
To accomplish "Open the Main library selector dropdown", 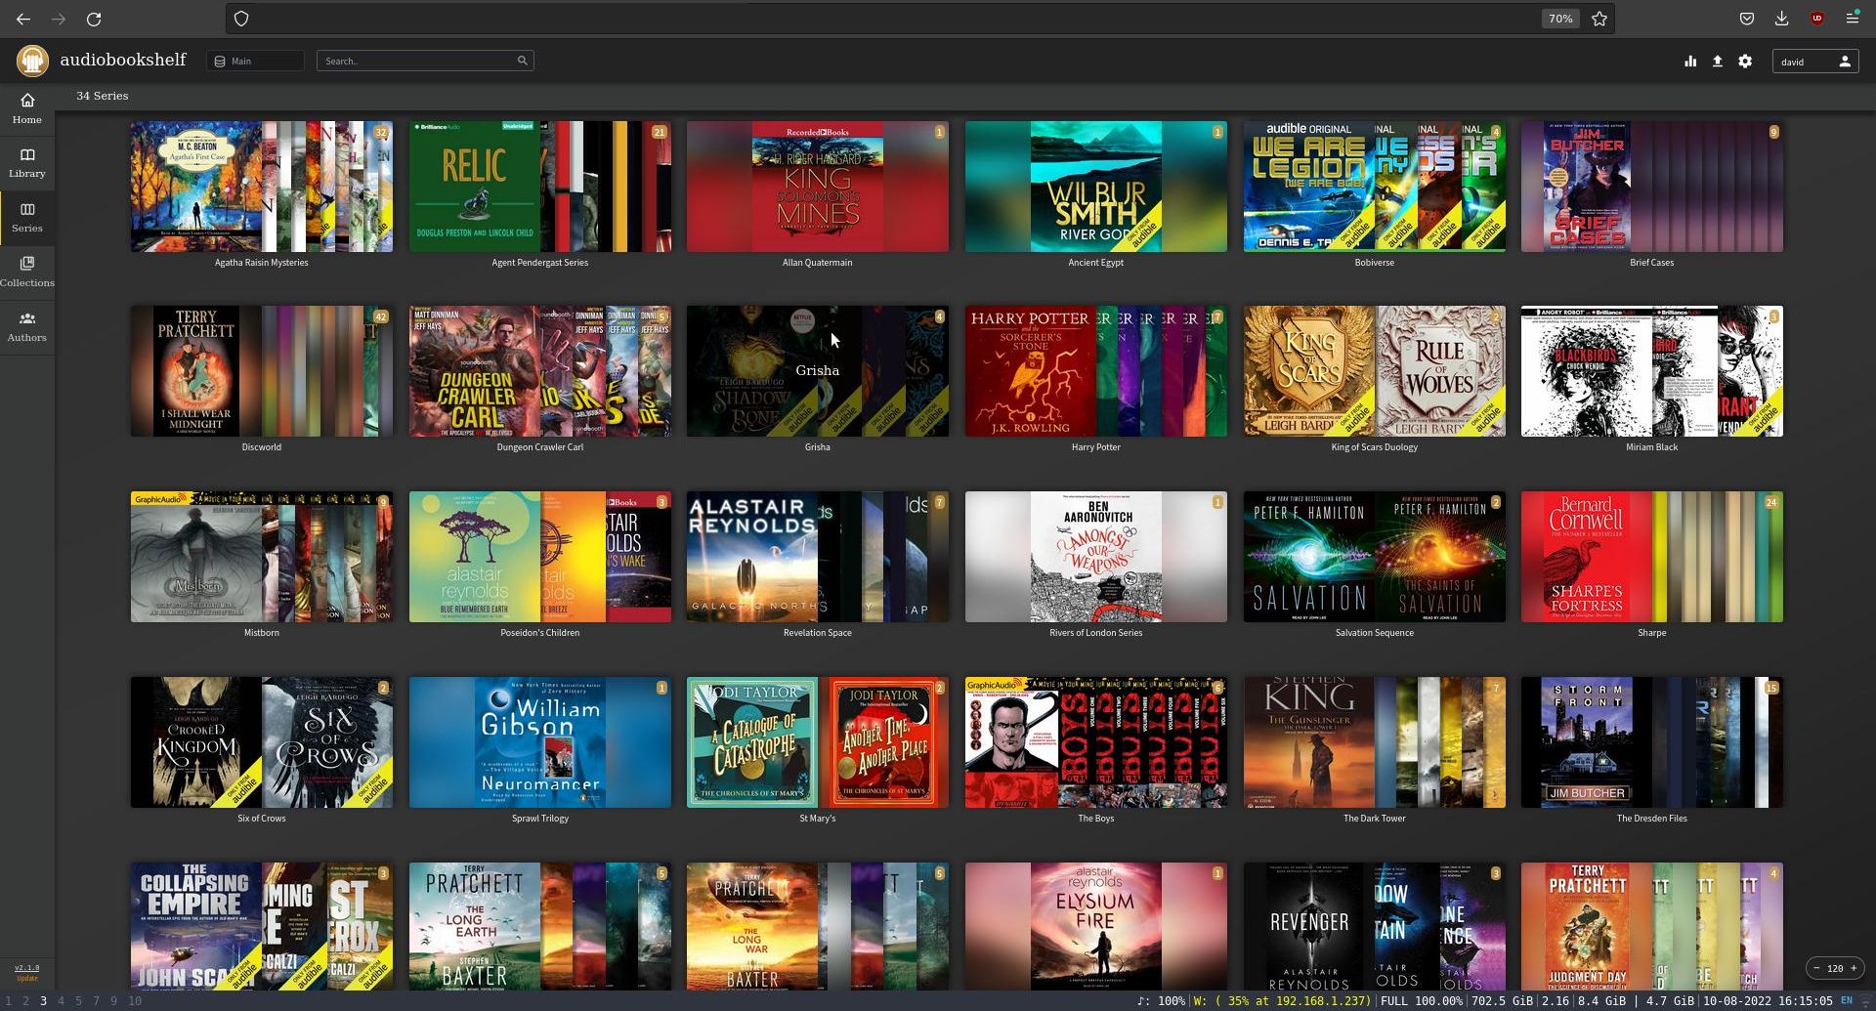I will pyautogui.click(x=254, y=60).
